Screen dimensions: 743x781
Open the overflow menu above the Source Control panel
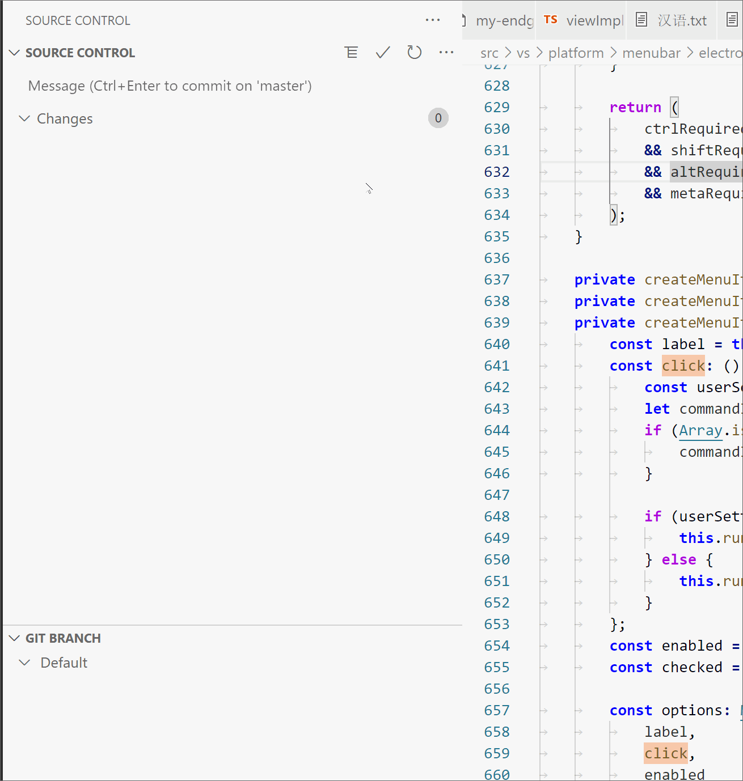click(433, 20)
